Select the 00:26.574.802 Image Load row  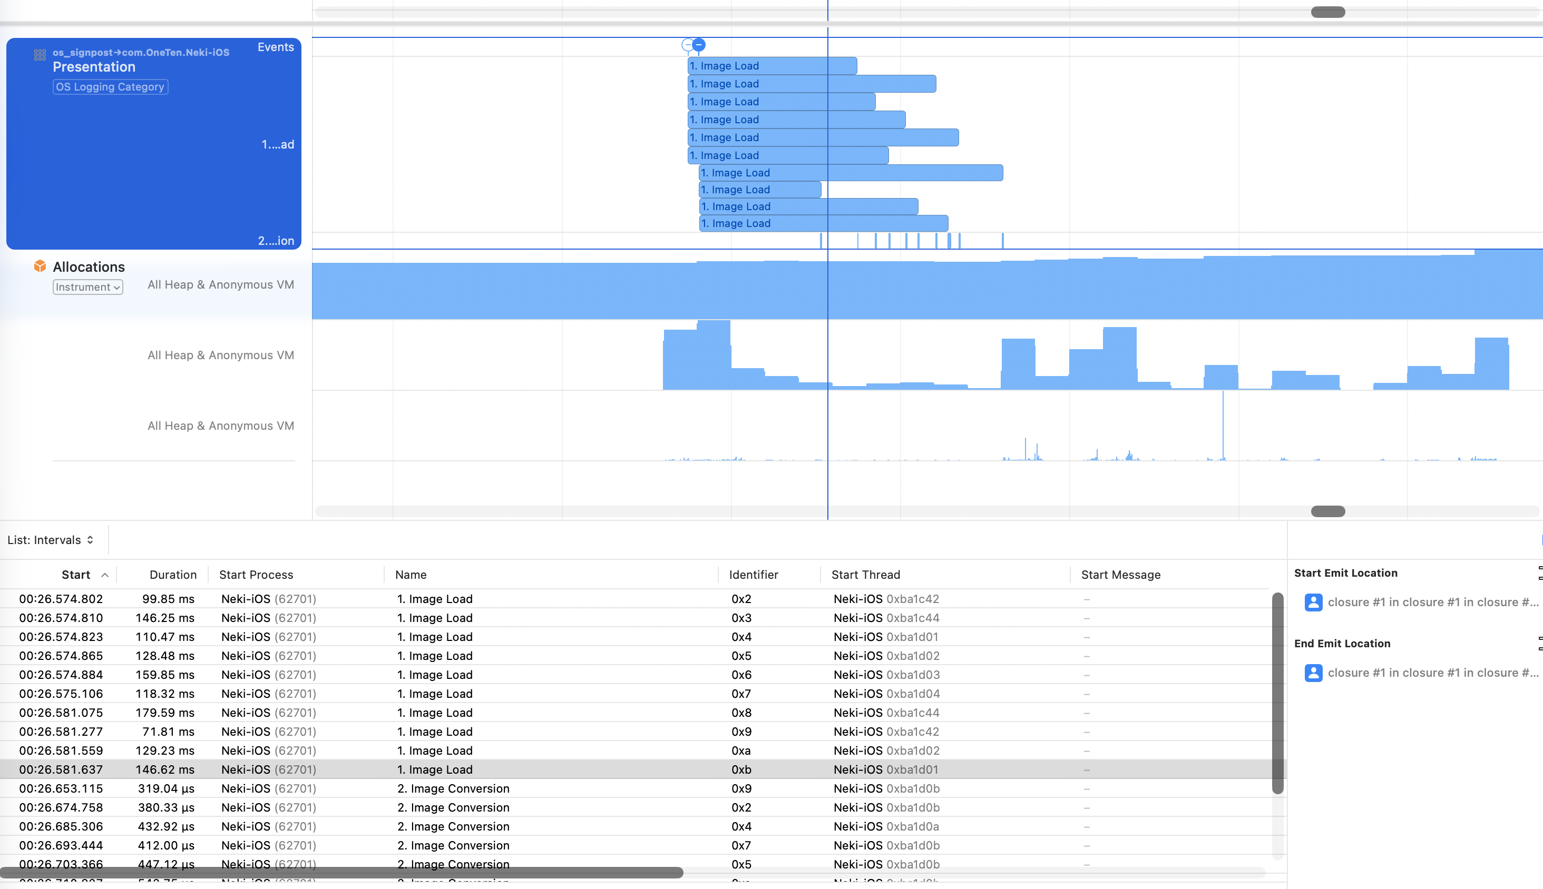coord(427,599)
